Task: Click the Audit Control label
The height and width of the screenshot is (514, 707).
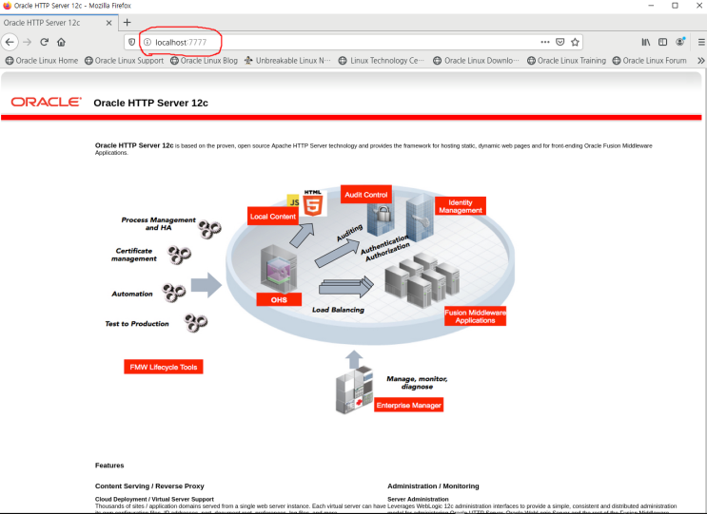Action: (x=366, y=195)
